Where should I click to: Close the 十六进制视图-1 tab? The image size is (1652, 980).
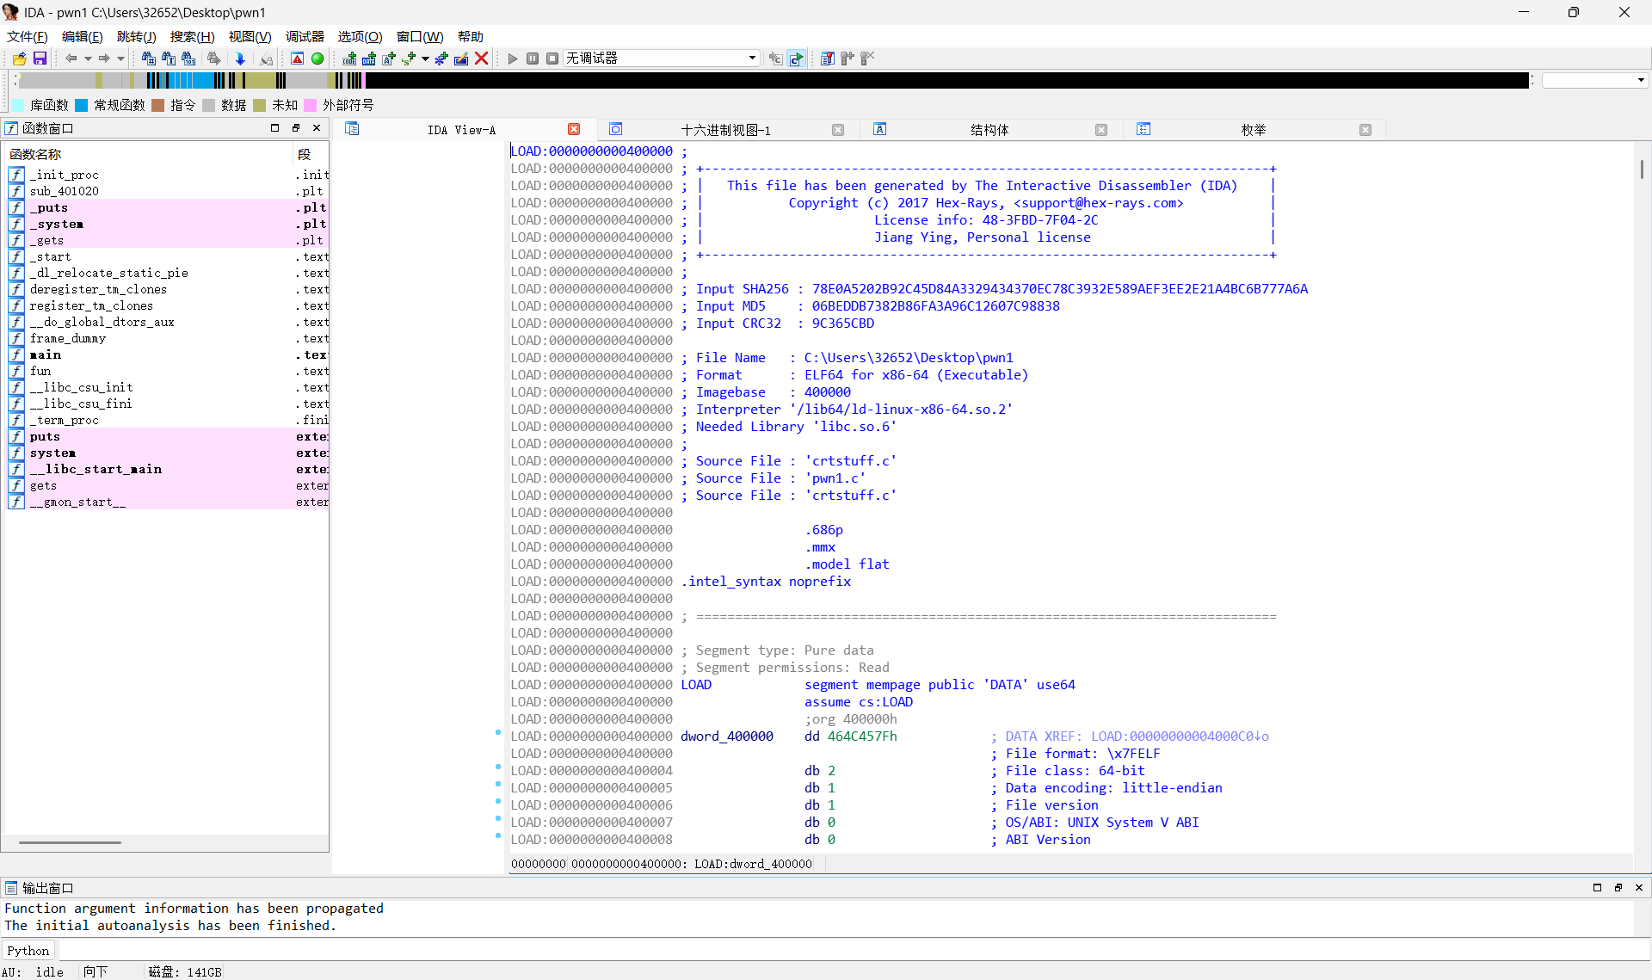(838, 130)
